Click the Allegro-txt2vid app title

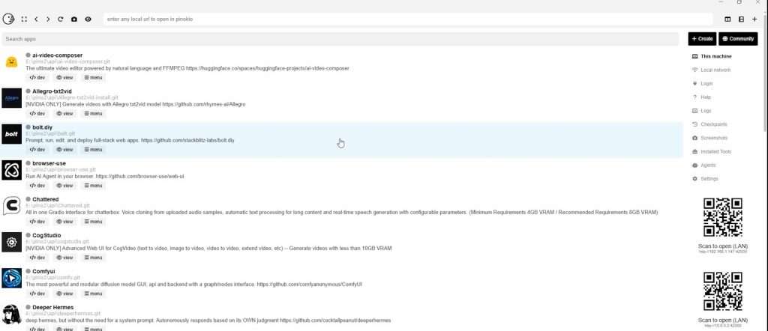[x=52, y=91]
